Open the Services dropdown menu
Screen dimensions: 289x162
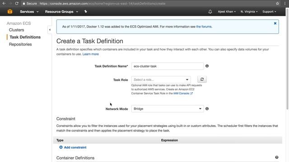[29, 12]
